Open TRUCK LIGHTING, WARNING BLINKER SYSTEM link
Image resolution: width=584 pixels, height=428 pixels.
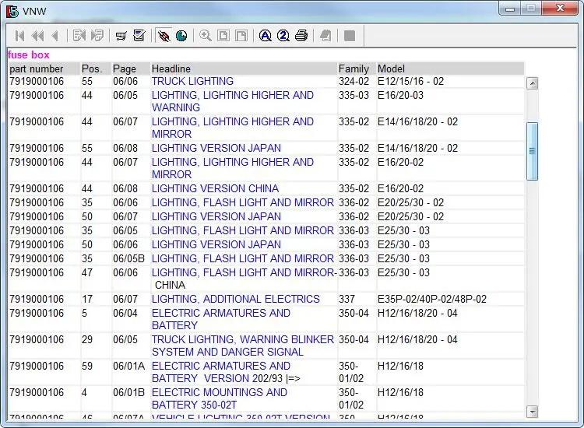tap(242, 346)
